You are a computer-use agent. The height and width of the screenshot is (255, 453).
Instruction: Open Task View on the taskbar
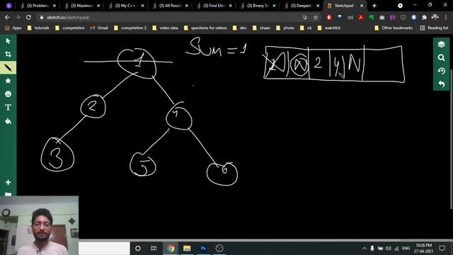(x=154, y=249)
